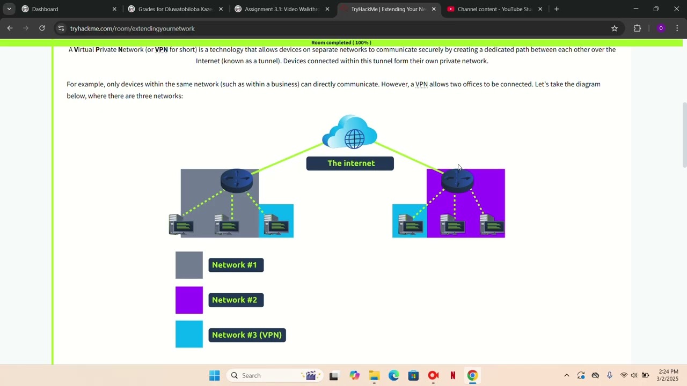
Task: Click the blue VPN computer beside Network #2
Action: (x=410, y=224)
